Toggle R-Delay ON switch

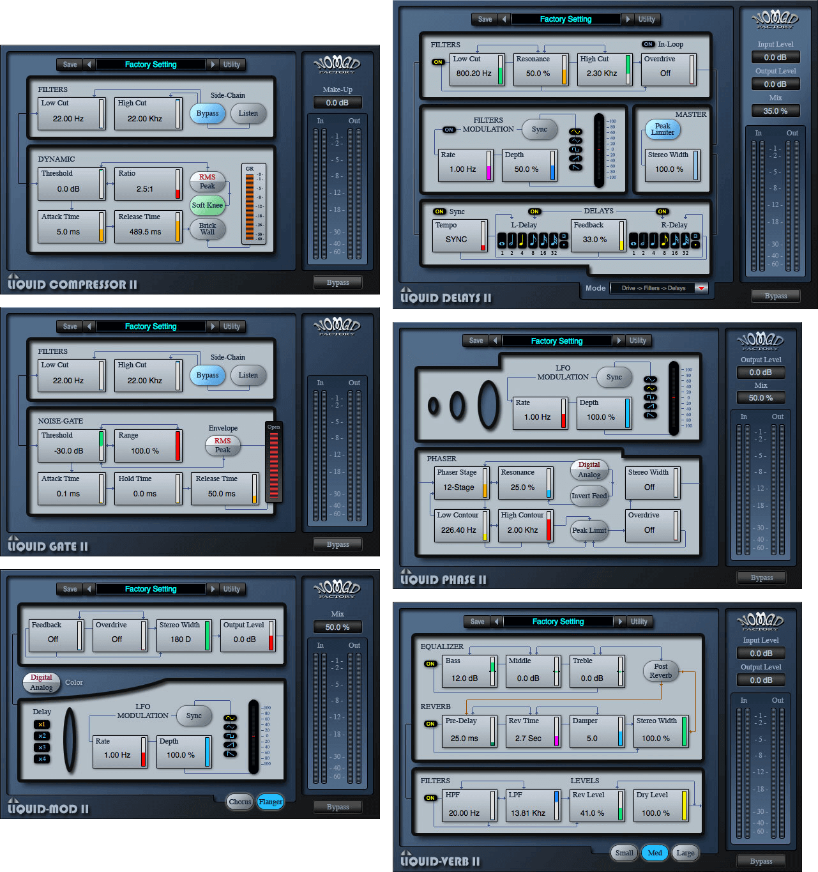click(x=662, y=211)
